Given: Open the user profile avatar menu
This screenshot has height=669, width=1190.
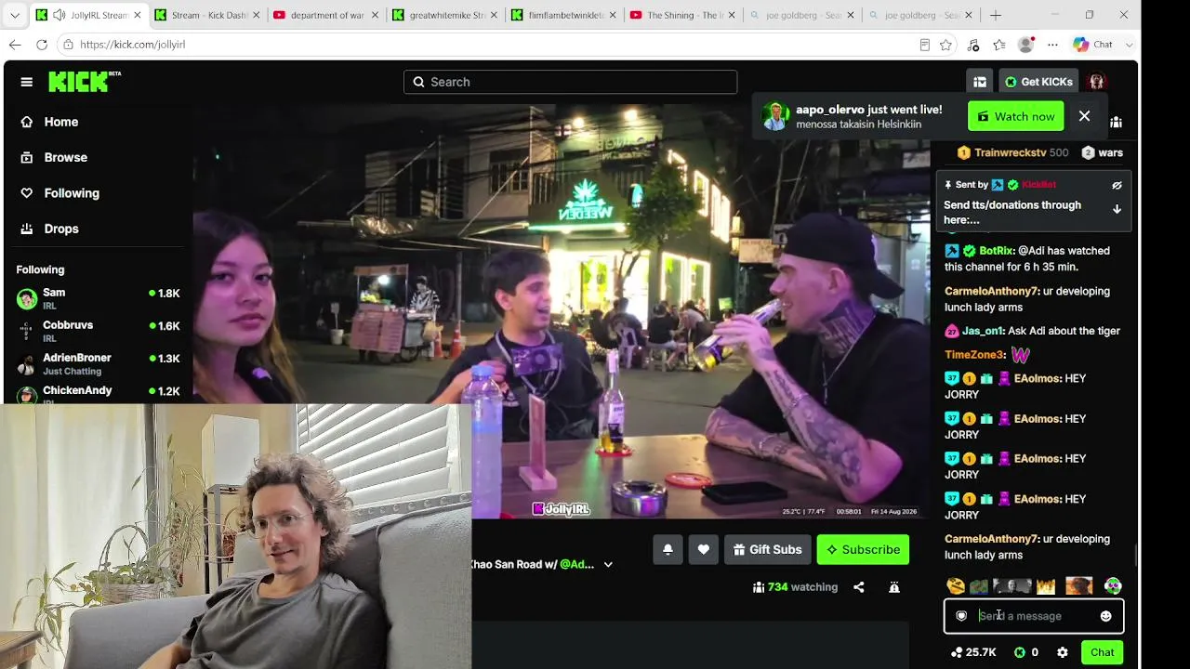Looking at the screenshot, I should tap(1097, 82).
